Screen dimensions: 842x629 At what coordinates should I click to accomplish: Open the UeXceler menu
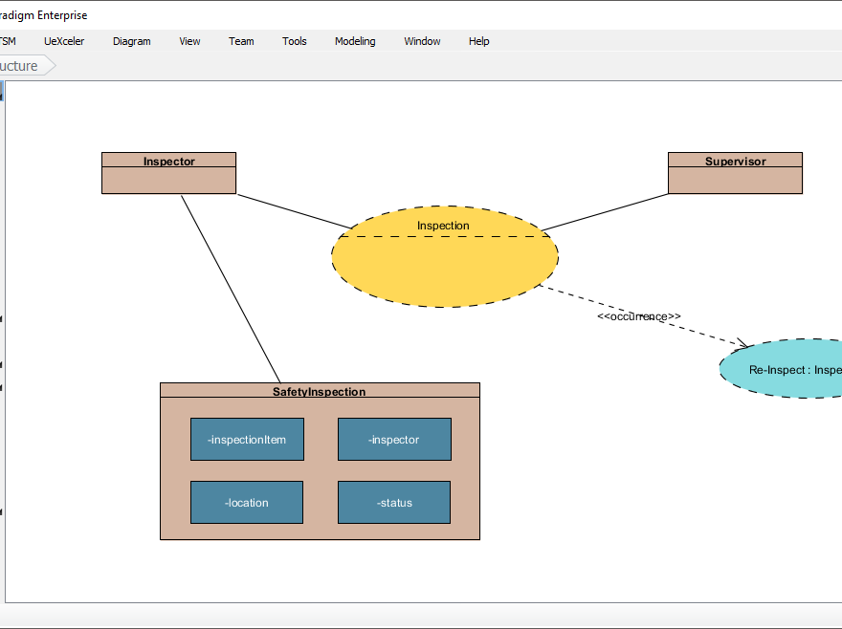pyautogui.click(x=64, y=41)
